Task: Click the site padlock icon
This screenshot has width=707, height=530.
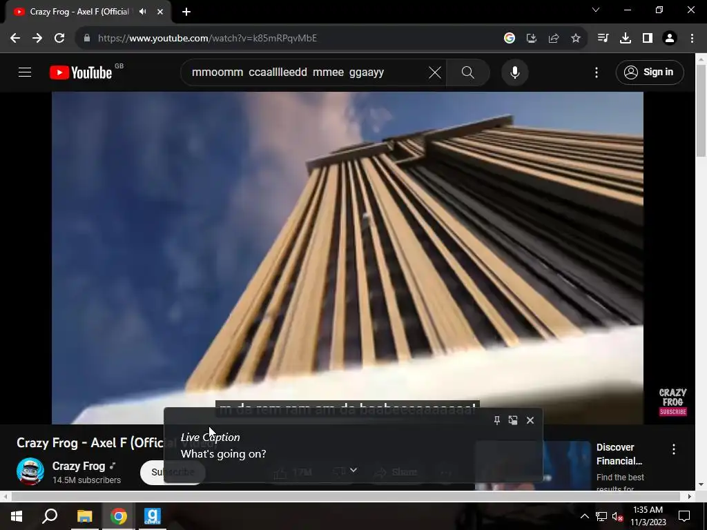Action: point(86,39)
